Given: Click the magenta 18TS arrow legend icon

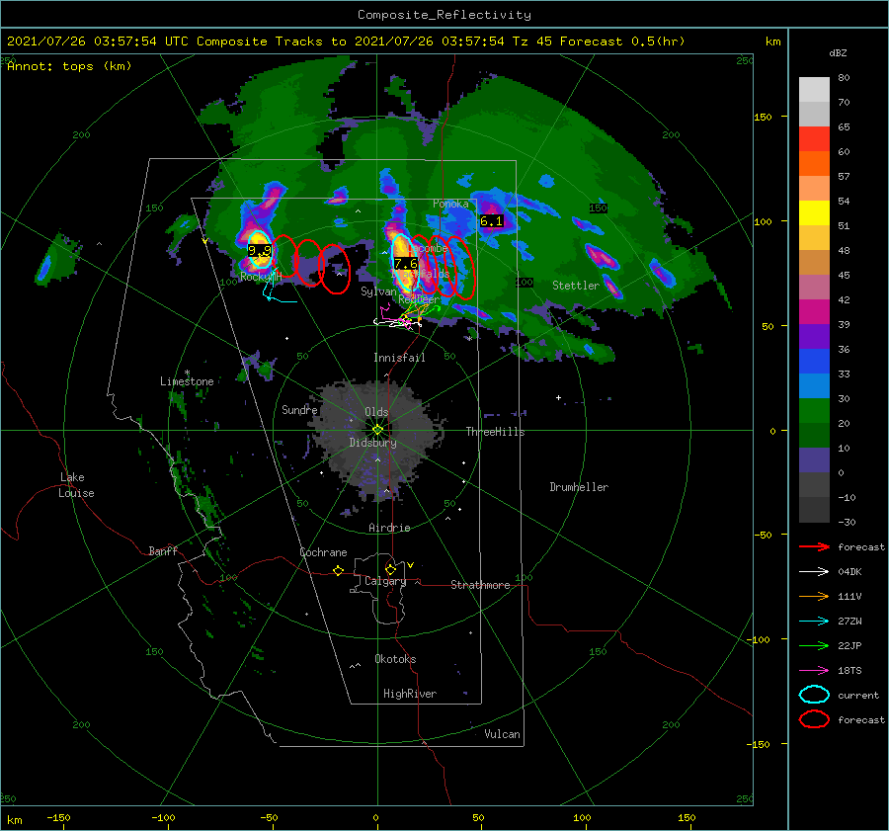Looking at the screenshot, I should pos(815,671).
